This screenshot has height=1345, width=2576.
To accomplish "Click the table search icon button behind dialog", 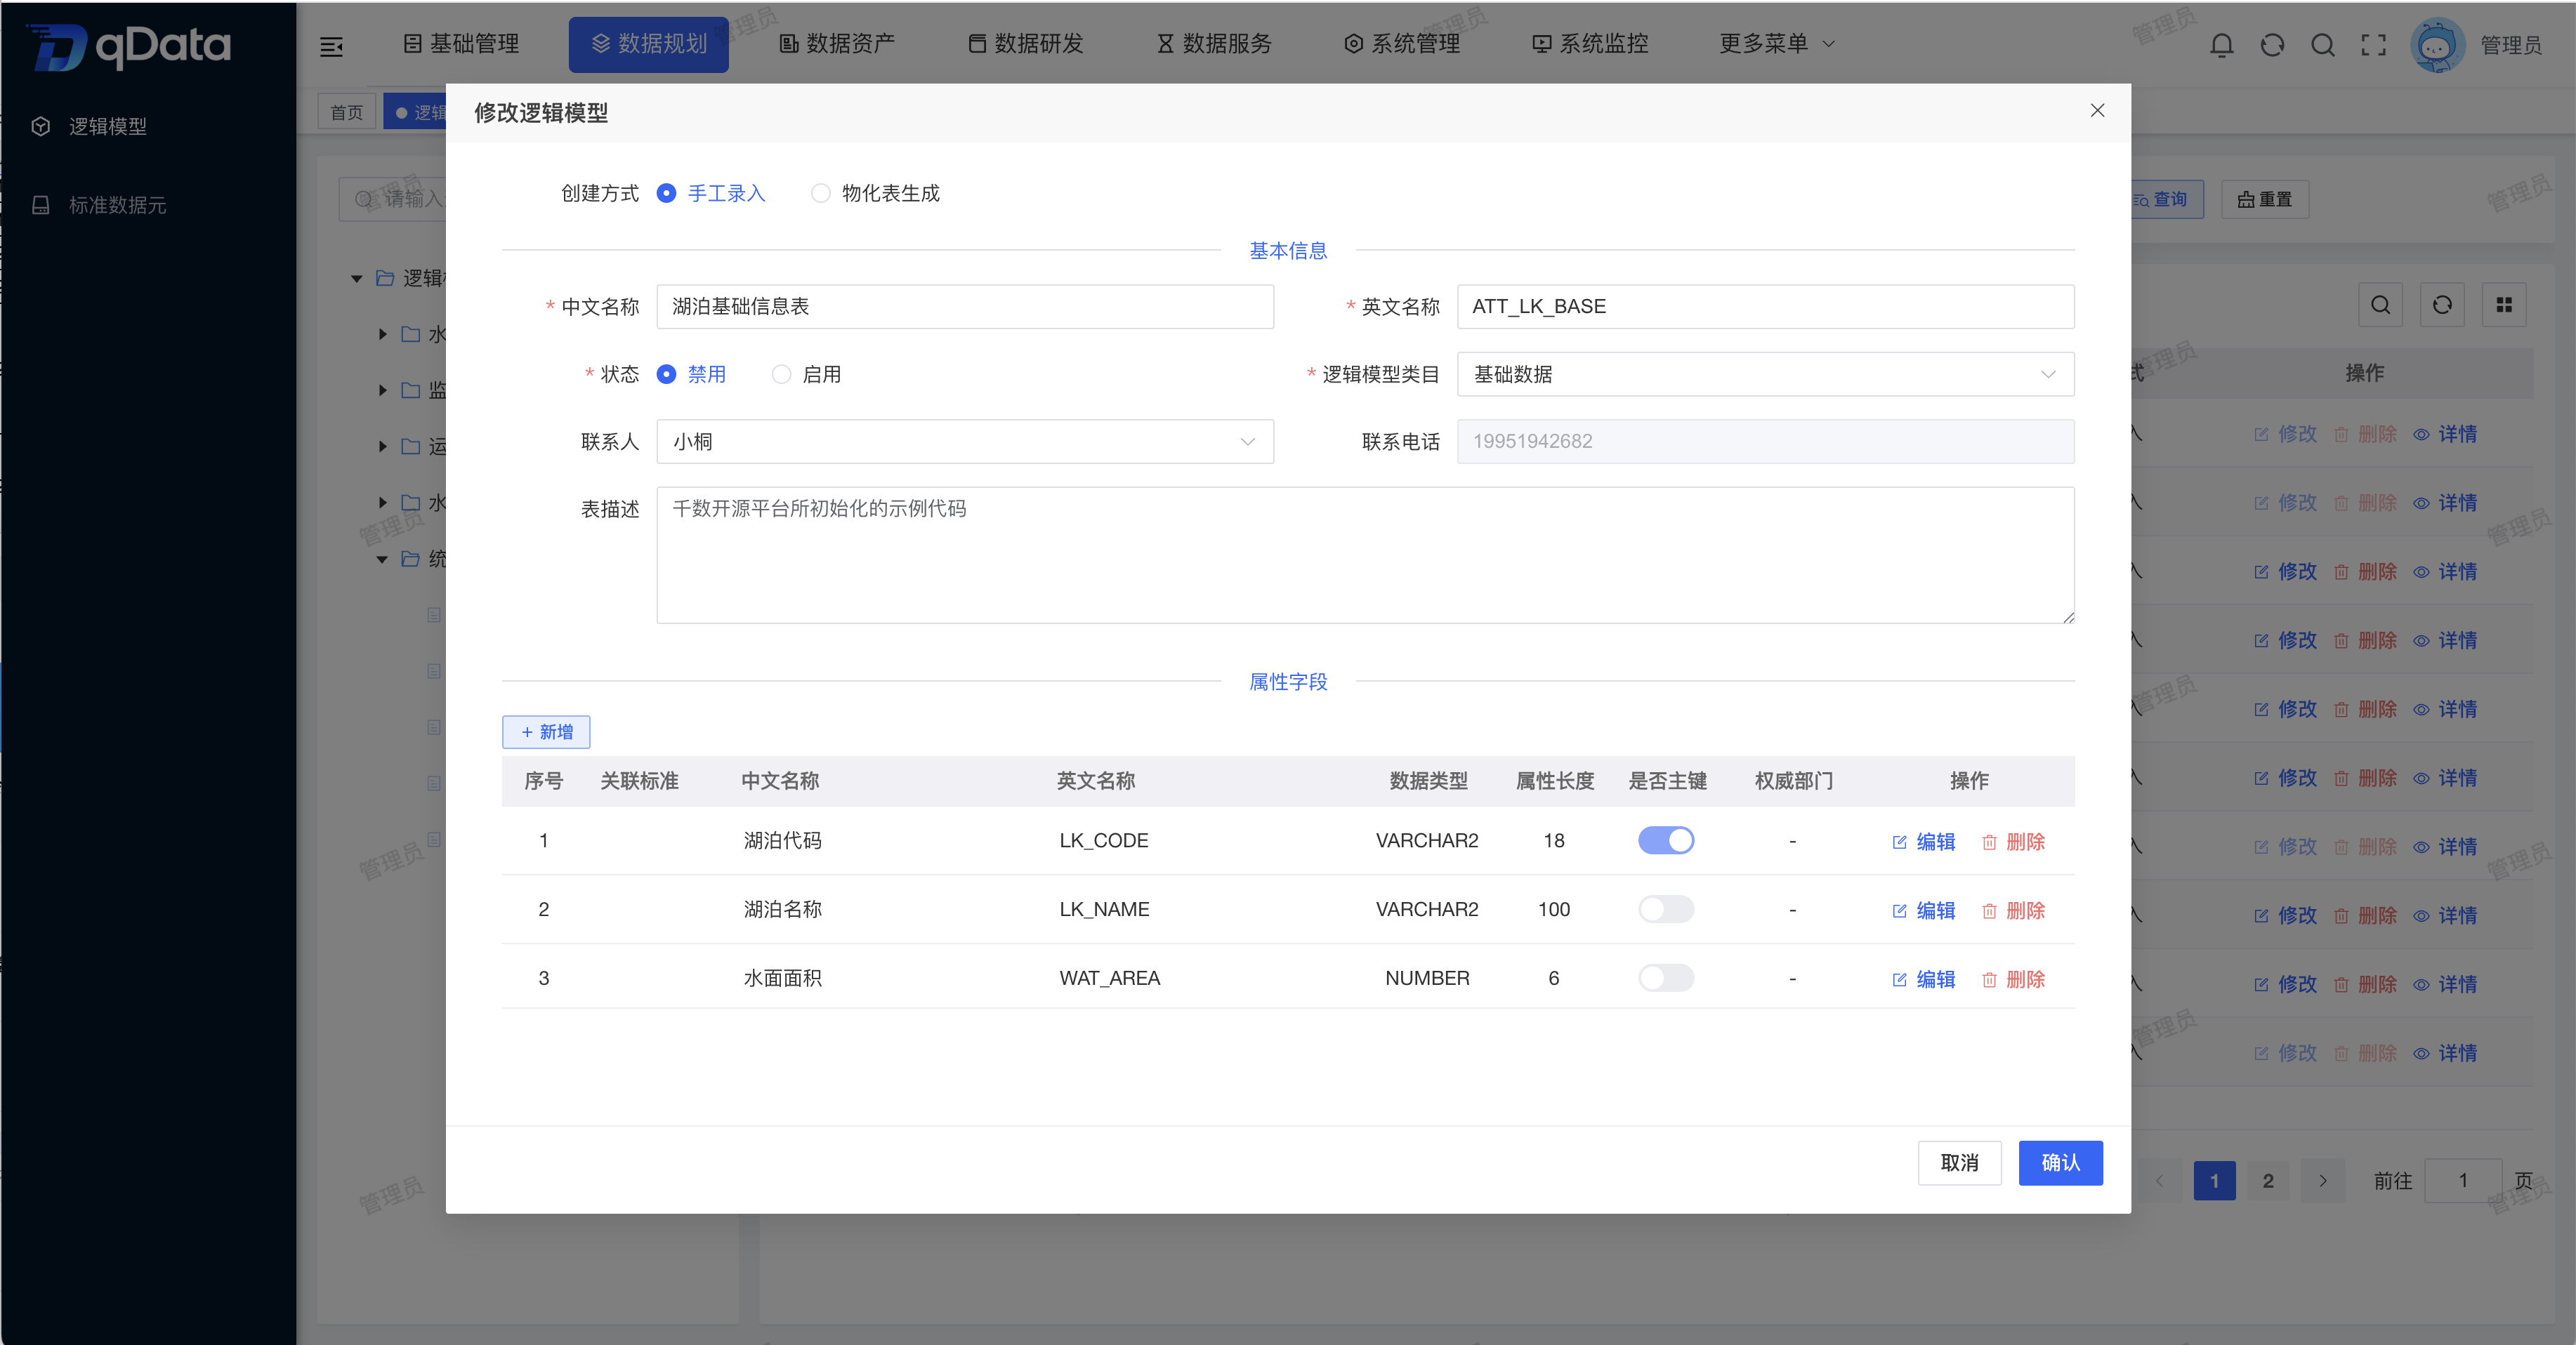I will [2380, 305].
